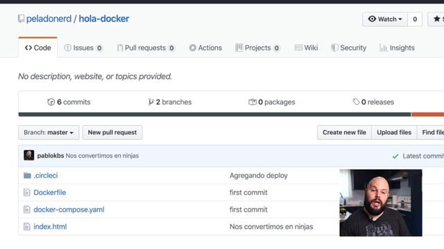Switch to the Actions tab

[205, 48]
